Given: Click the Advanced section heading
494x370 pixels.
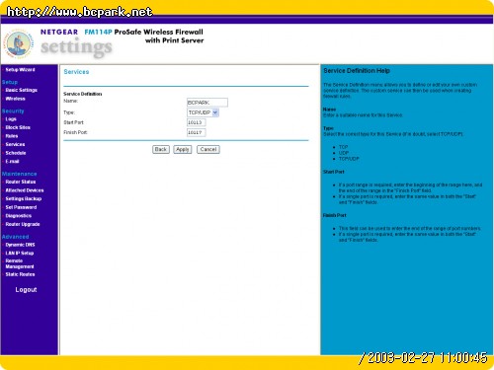Looking at the screenshot, I should tap(15, 237).
